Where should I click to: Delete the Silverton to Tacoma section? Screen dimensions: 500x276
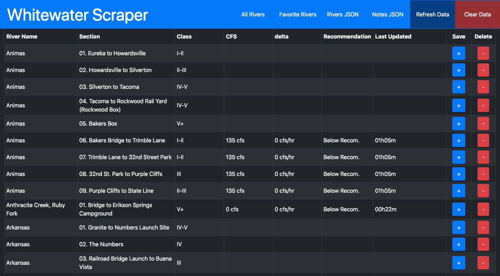pyautogui.click(x=483, y=87)
